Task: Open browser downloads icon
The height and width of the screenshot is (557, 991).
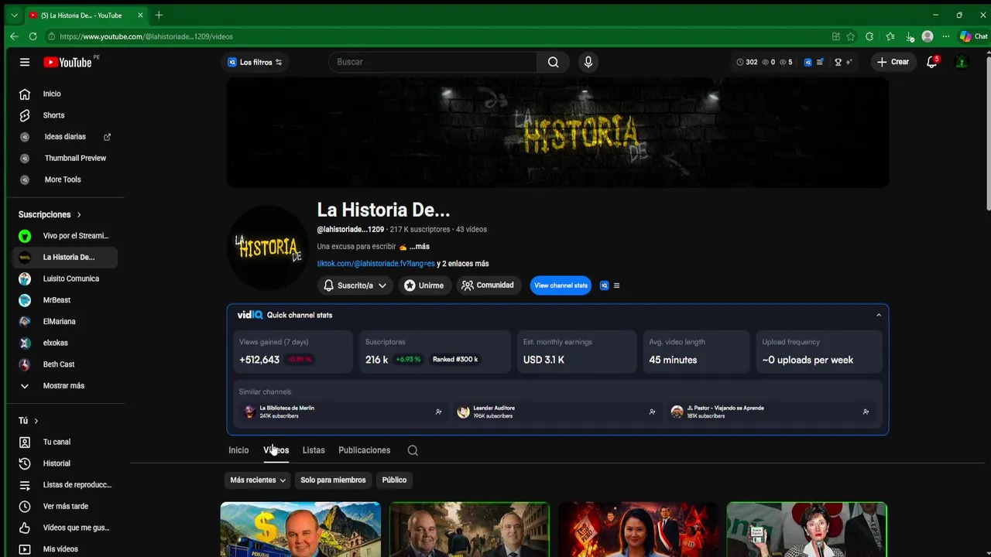Action: 909,36
